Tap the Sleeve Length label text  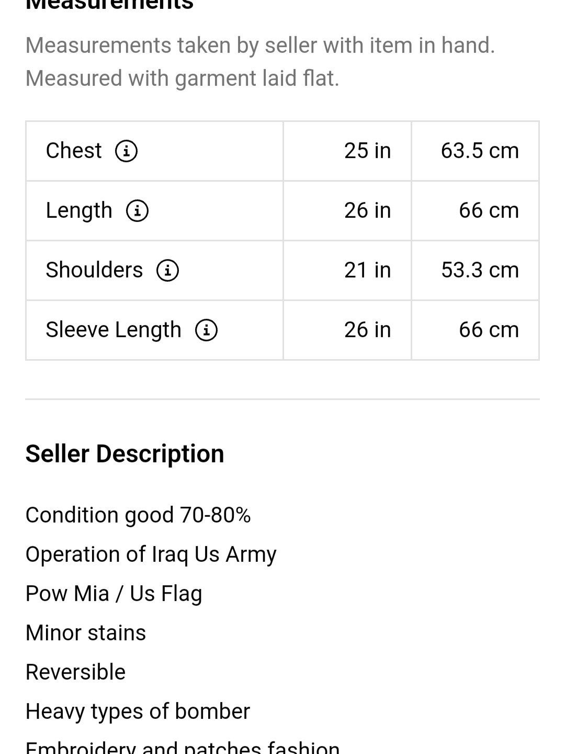click(x=114, y=330)
